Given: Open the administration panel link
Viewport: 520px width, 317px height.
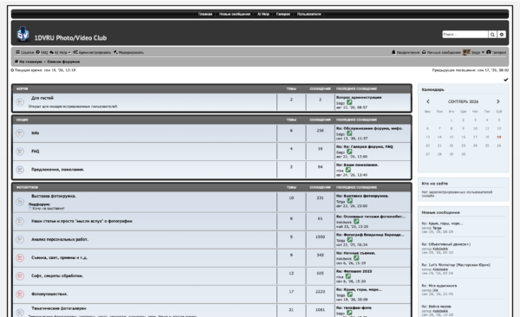Looking at the screenshot, I should tap(92, 52).
